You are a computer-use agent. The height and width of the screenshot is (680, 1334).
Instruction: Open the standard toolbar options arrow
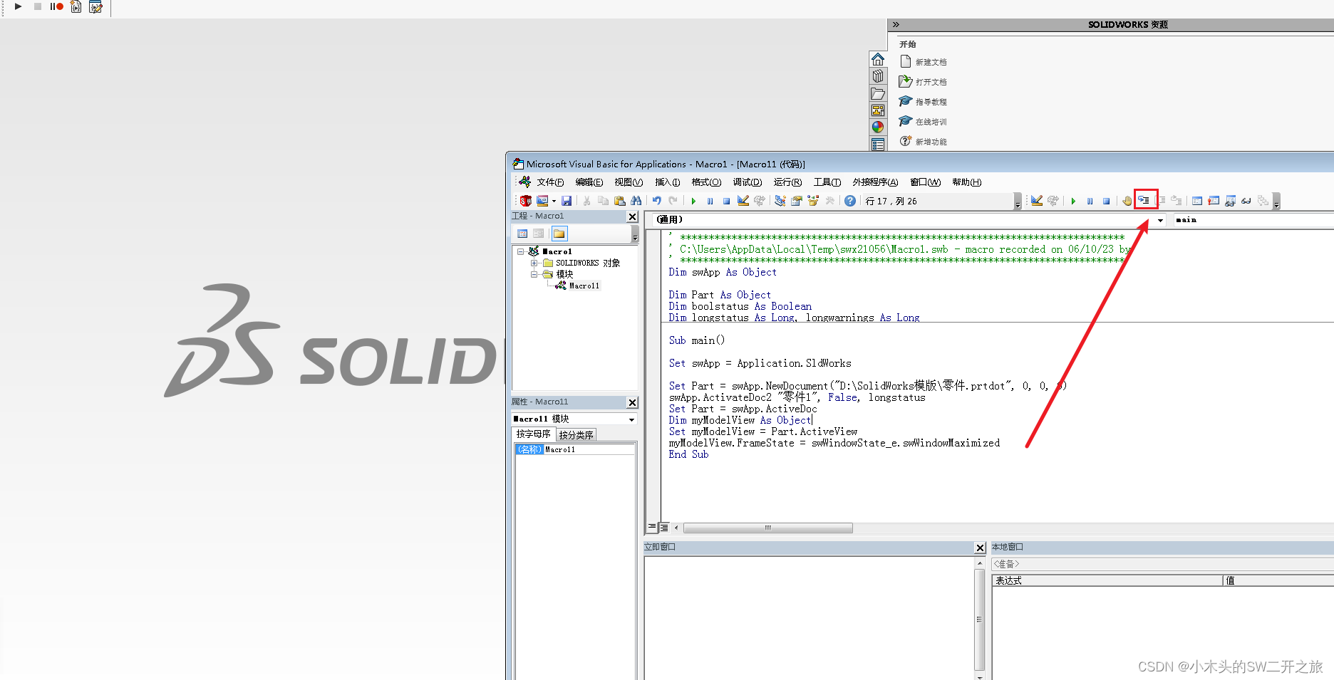click(x=1018, y=202)
